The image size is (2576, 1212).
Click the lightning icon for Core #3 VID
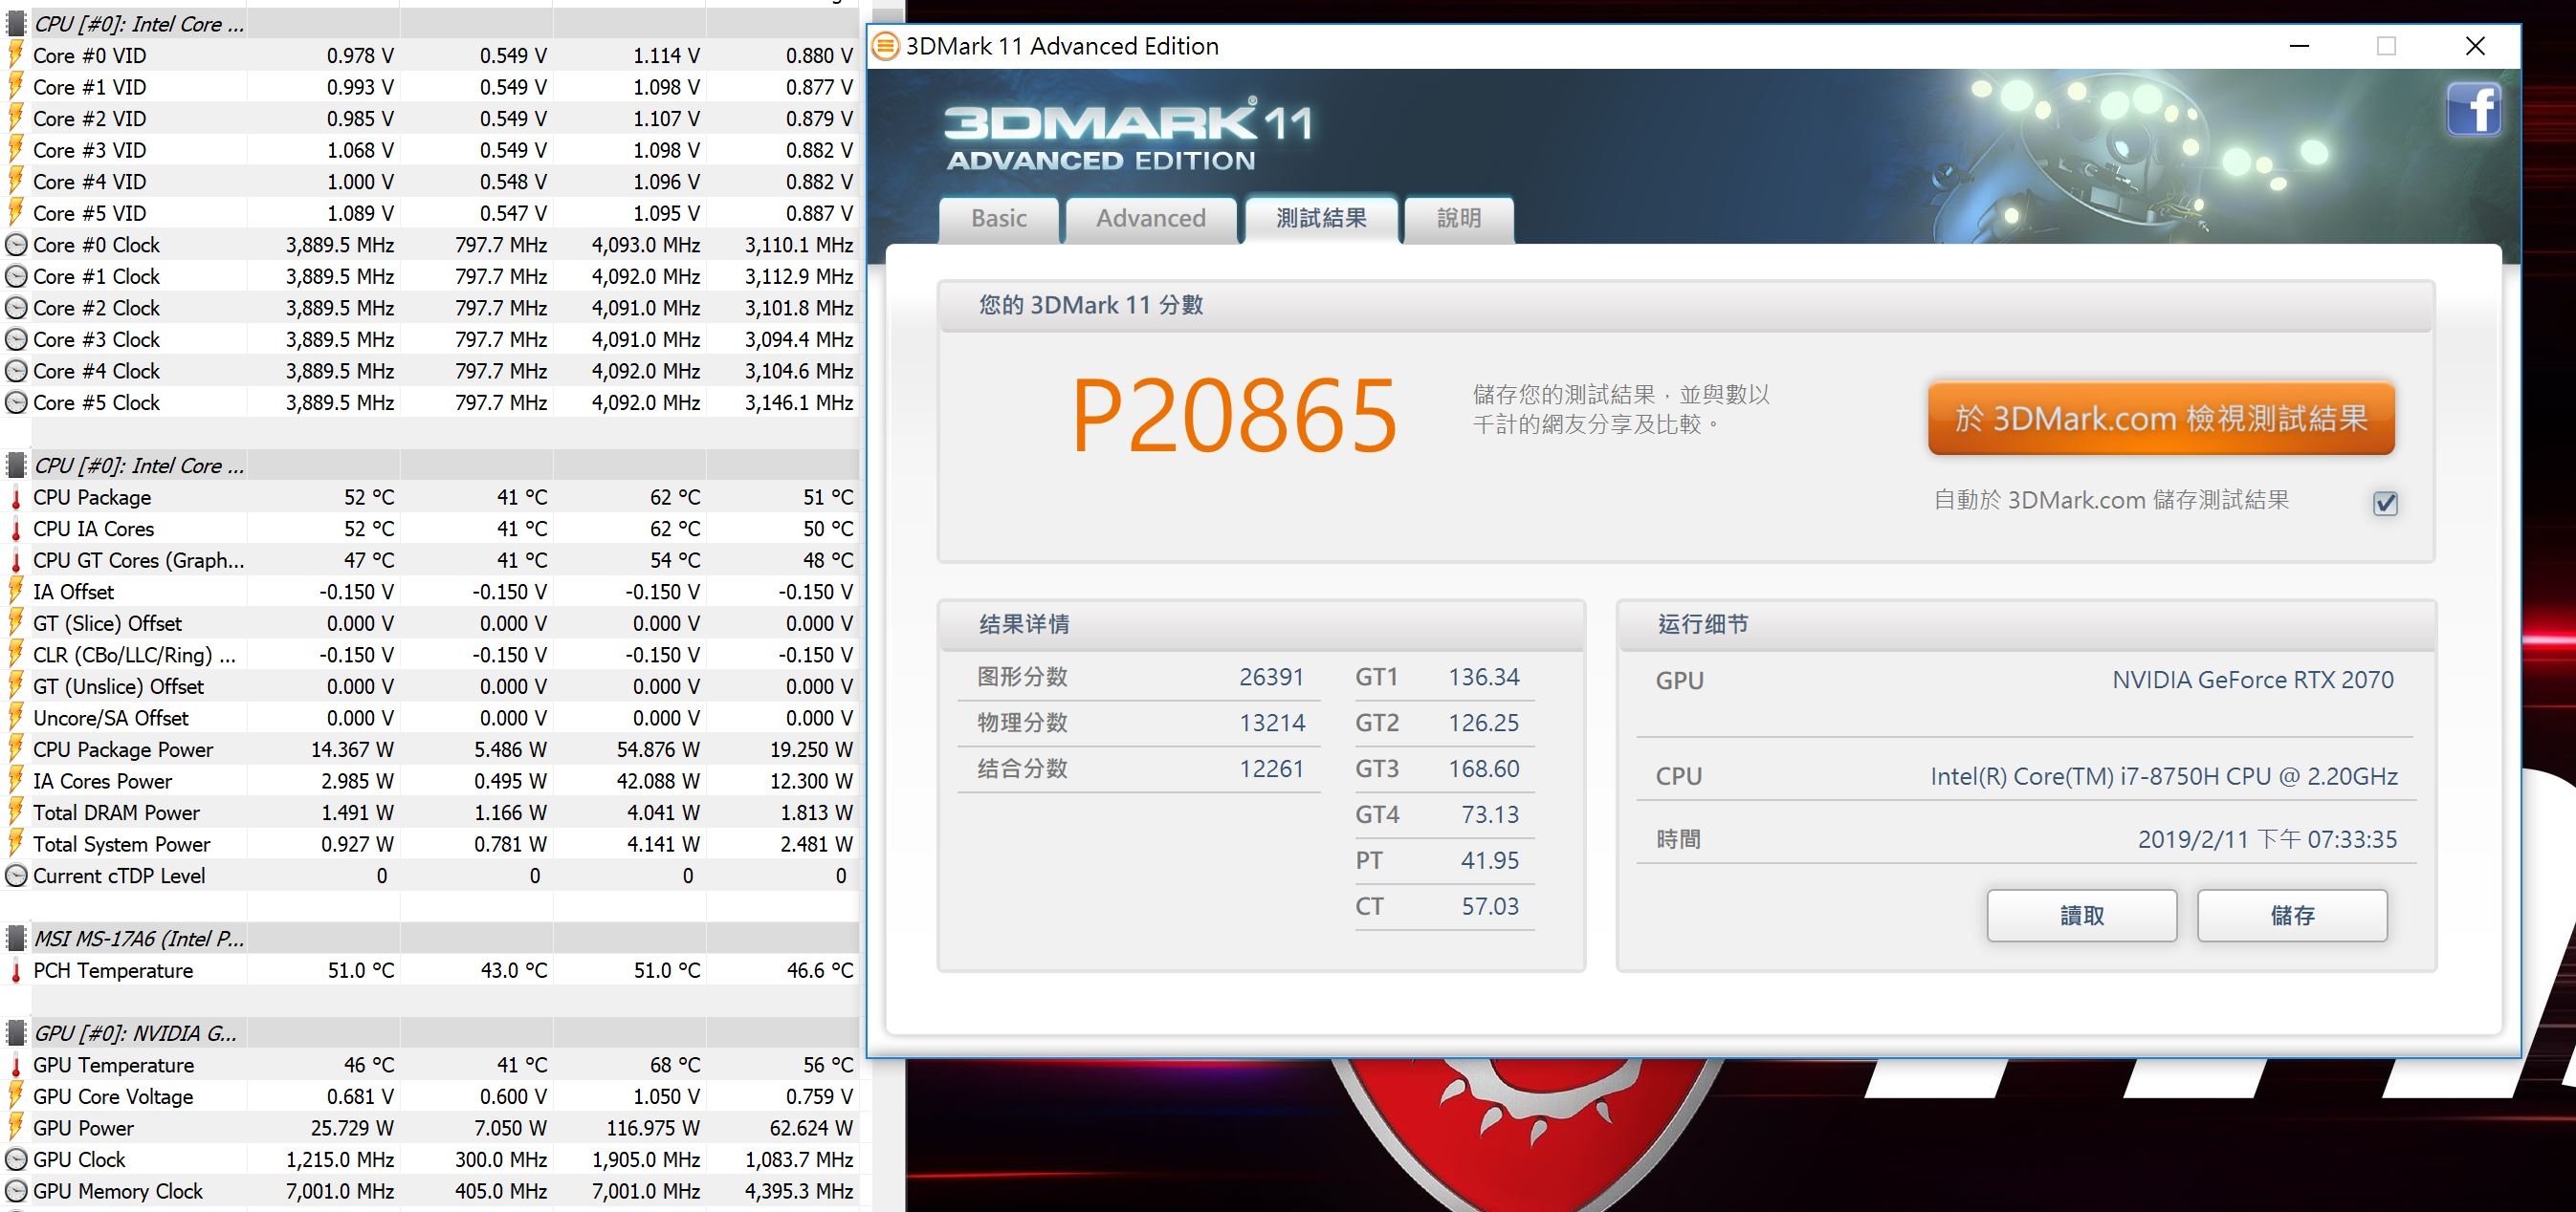(x=16, y=150)
